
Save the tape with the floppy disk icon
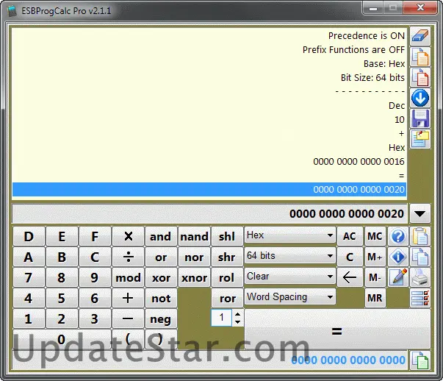point(420,118)
